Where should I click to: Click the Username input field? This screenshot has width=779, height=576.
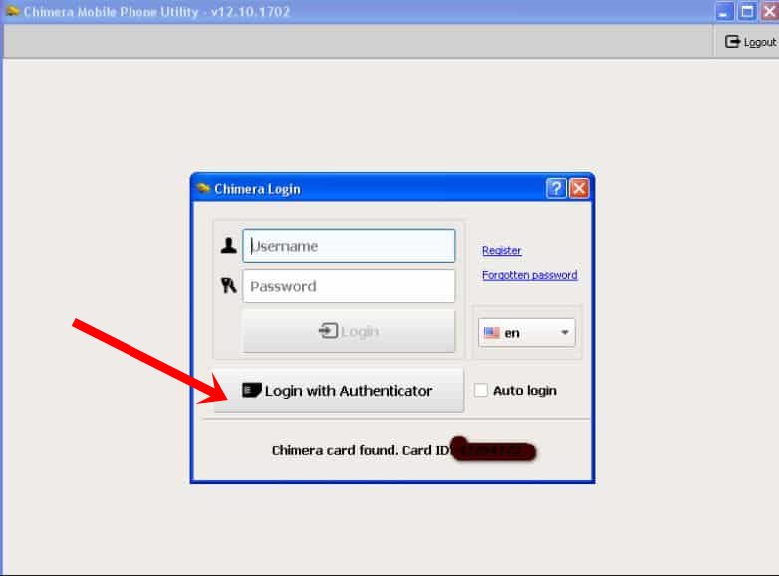coord(349,246)
